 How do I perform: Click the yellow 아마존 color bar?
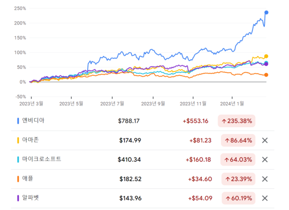pyautogui.click(x=18, y=140)
